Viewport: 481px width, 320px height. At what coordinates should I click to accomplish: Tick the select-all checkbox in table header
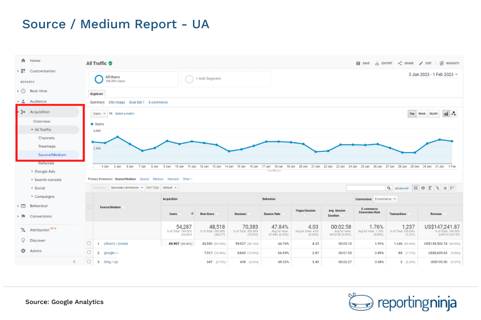pos(89,207)
